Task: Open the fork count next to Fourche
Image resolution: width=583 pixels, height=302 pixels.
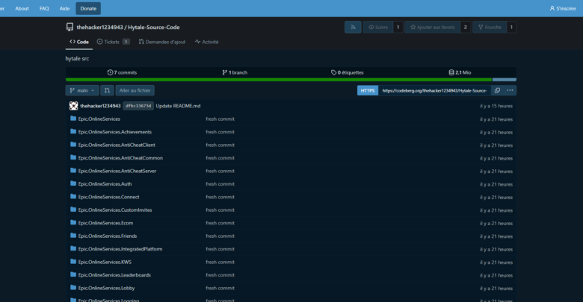Action: click(x=511, y=27)
